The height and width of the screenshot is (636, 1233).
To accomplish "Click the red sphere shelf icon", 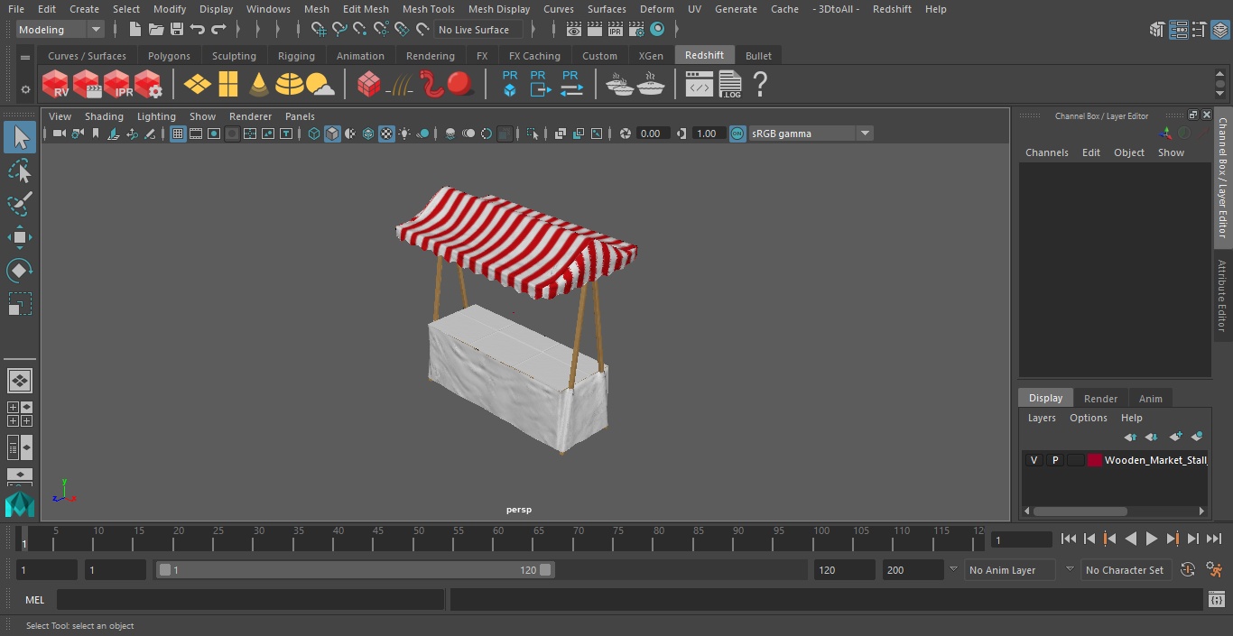I will (x=460, y=85).
